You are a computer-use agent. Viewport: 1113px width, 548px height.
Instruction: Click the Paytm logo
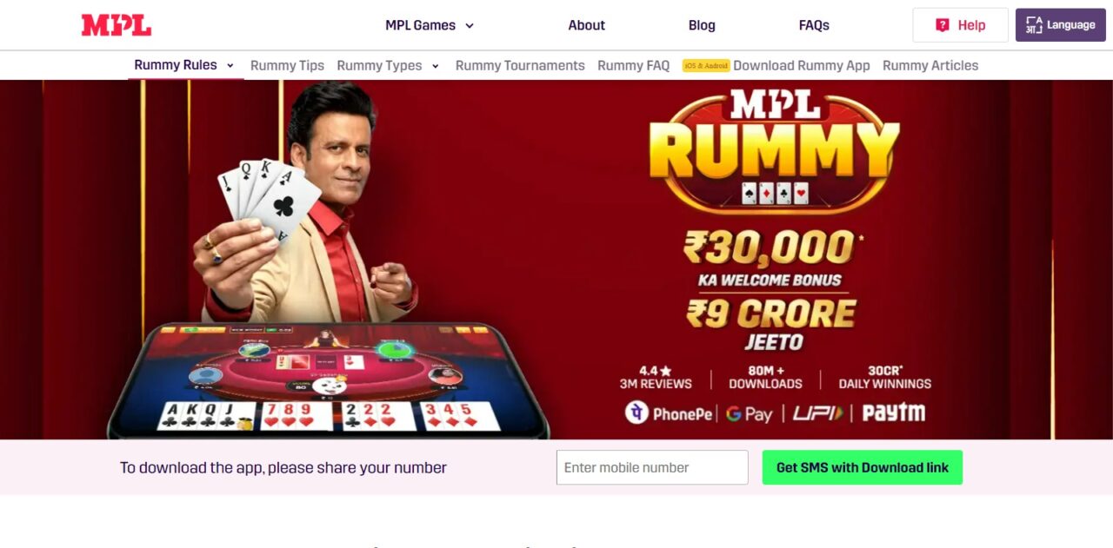(893, 413)
